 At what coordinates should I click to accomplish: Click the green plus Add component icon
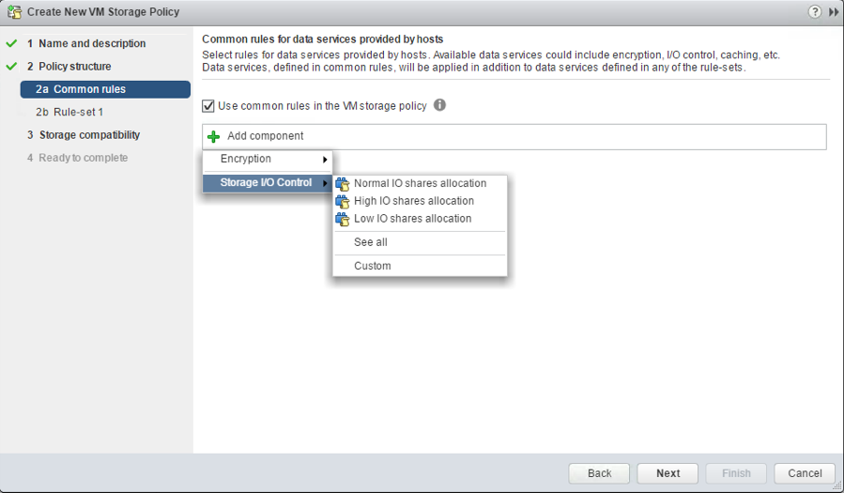pyautogui.click(x=213, y=137)
